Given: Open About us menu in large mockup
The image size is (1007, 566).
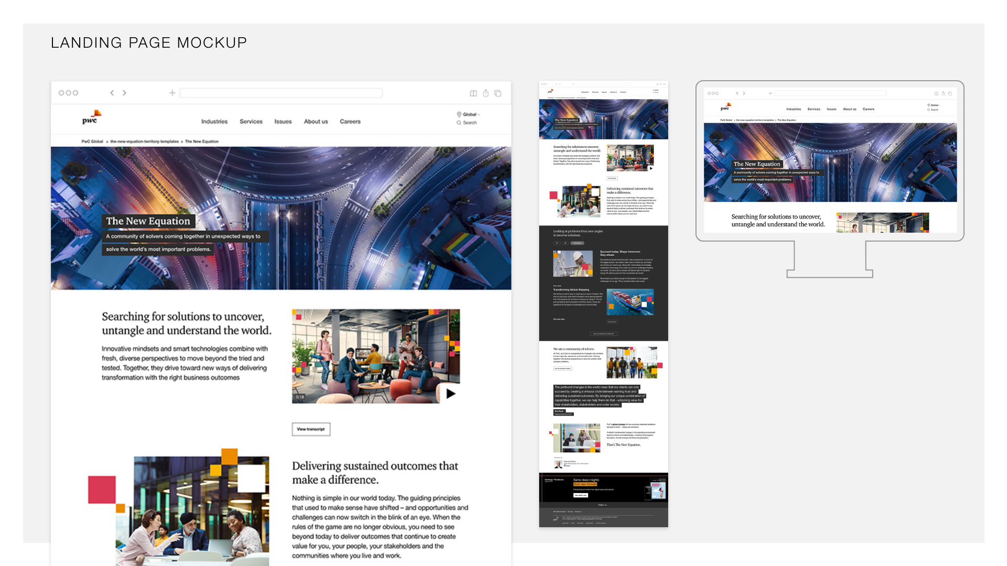Looking at the screenshot, I should coord(316,122).
